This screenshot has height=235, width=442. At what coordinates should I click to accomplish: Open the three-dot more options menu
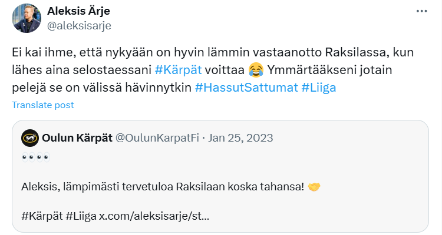coord(422,11)
